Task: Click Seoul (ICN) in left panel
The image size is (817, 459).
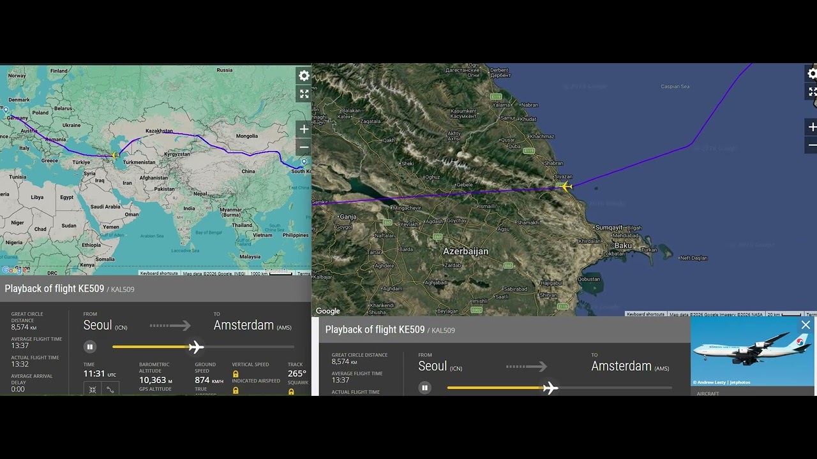Action: click(105, 325)
